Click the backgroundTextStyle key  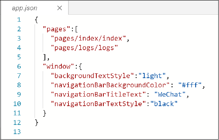[x=92, y=76]
